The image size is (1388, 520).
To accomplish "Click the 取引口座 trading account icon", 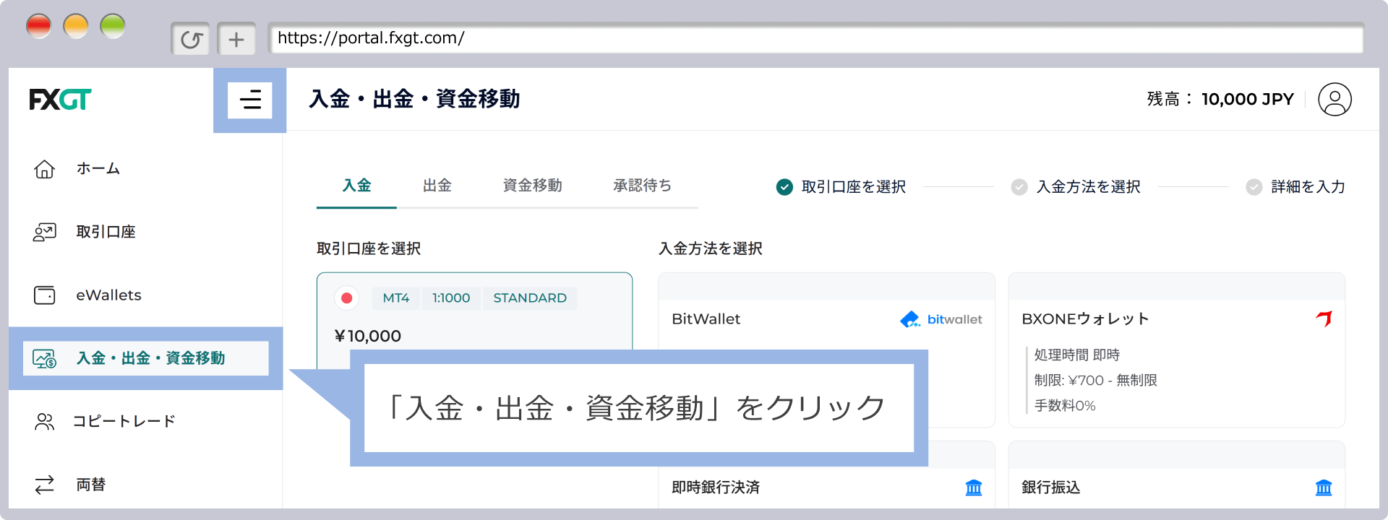I will click(45, 232).
